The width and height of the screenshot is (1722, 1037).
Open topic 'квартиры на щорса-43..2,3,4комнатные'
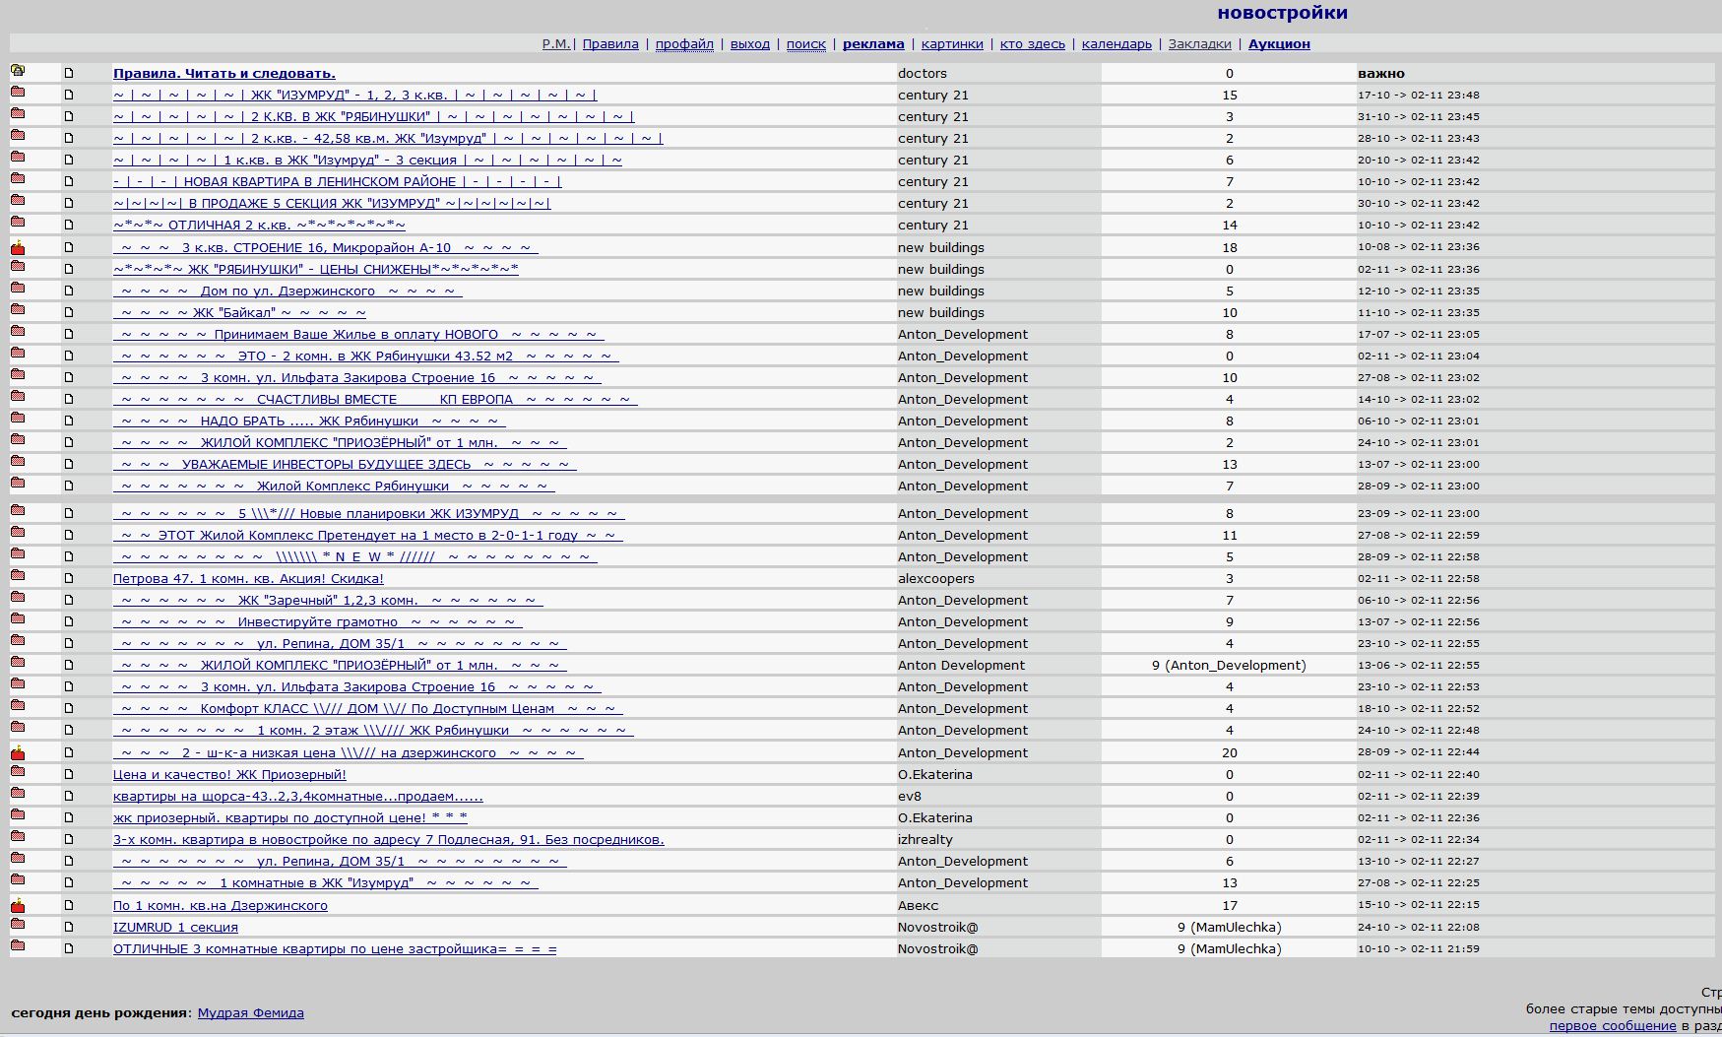[298, 797]
